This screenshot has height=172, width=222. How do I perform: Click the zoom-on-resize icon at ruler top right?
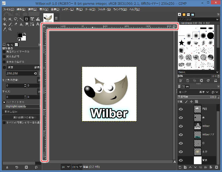click(x=175, y=27)
